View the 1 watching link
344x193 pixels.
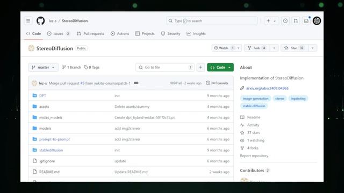pyautogui.click(x=252, y=140)
